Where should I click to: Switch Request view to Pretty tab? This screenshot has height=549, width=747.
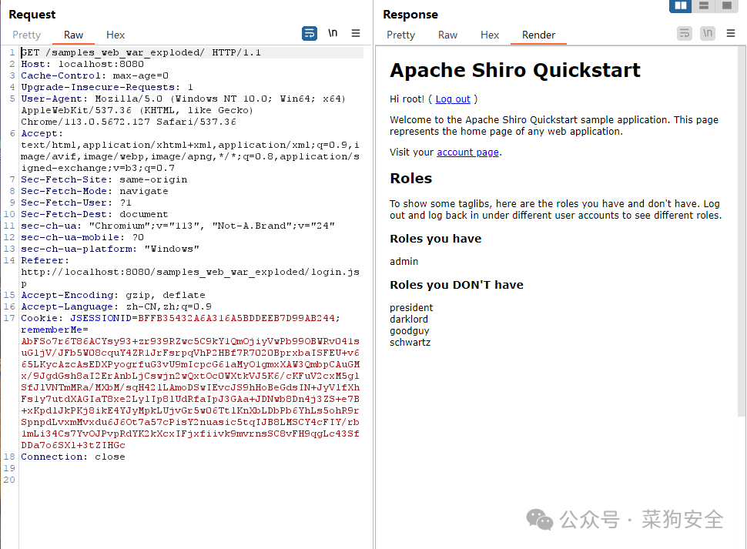pos(27,35)
